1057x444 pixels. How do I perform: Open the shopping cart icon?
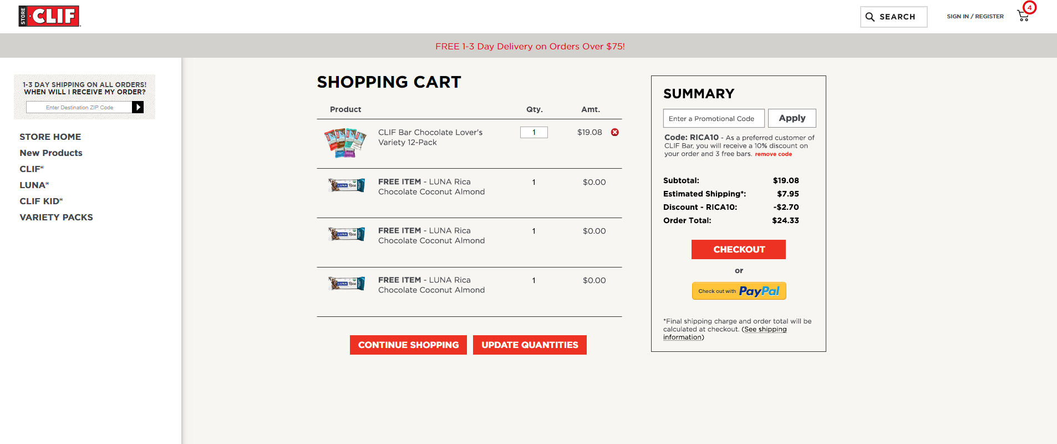pos(1024,16)
